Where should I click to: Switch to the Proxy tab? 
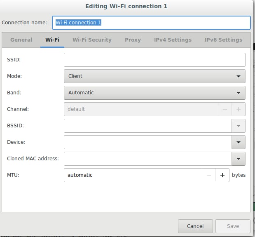point(133,40)
